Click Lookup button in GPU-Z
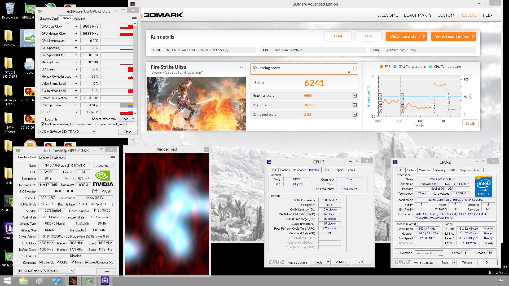Screen dimensions: 509x286 tap(103, 166)
